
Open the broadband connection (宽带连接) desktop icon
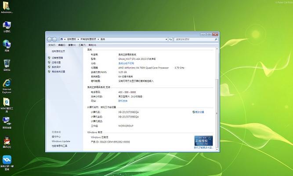[x=7, y=123]
